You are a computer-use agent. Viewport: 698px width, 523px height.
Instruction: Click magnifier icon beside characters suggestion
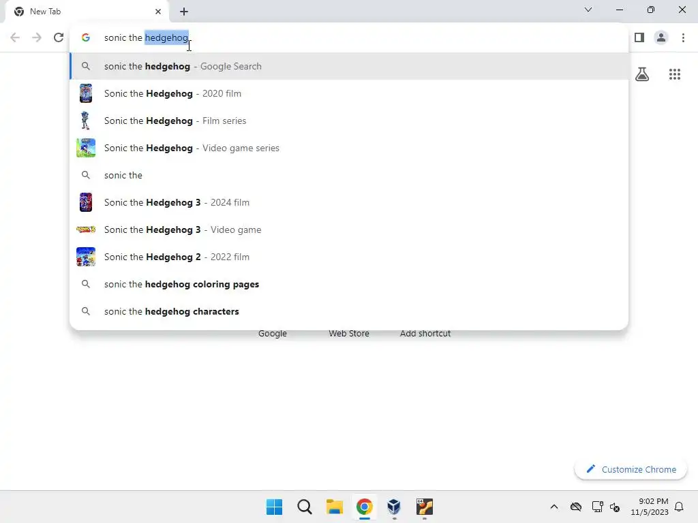[x=86, y=311]
